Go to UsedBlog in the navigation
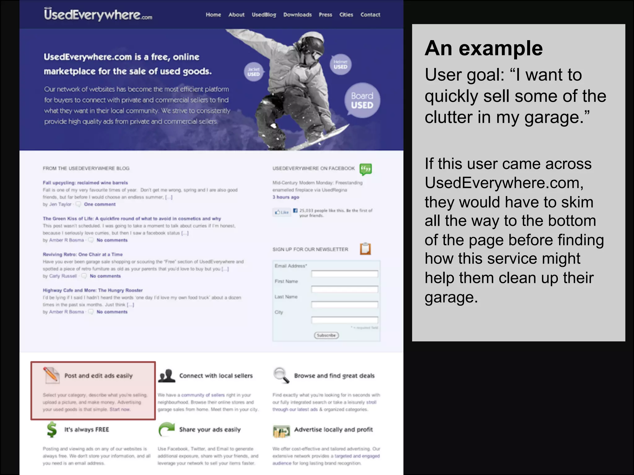The width and height of the screenshot is (634, 475). click(264, 15)
